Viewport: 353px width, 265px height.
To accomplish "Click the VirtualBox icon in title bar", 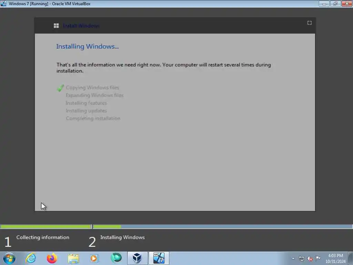I will (3, 3).
